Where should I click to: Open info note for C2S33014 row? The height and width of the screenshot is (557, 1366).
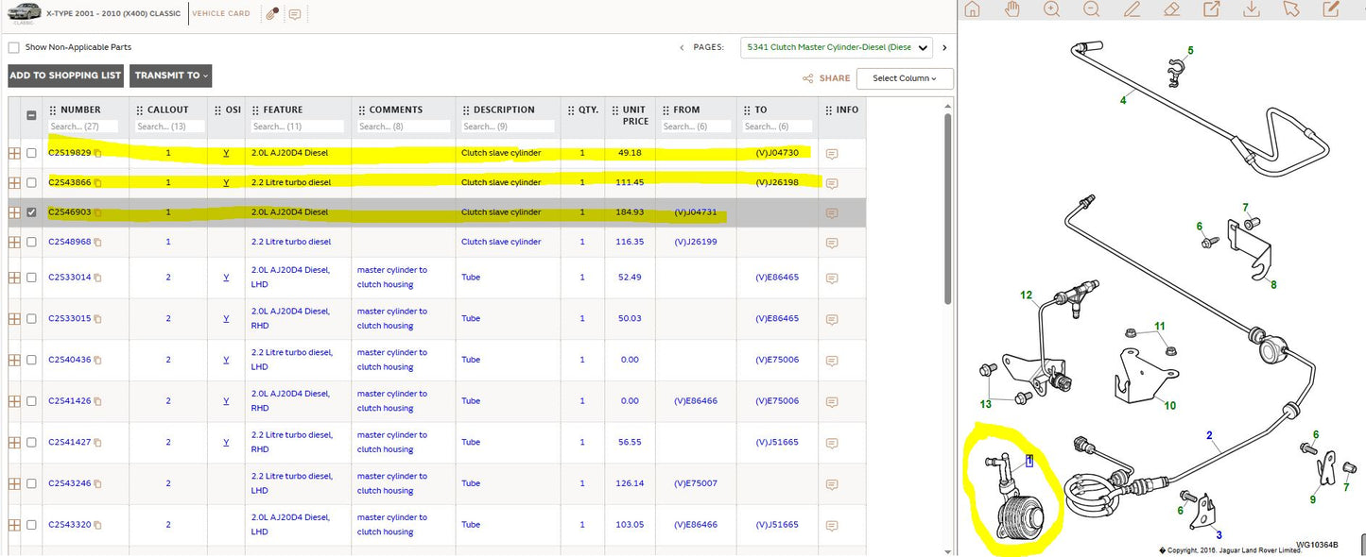[832, 278]
